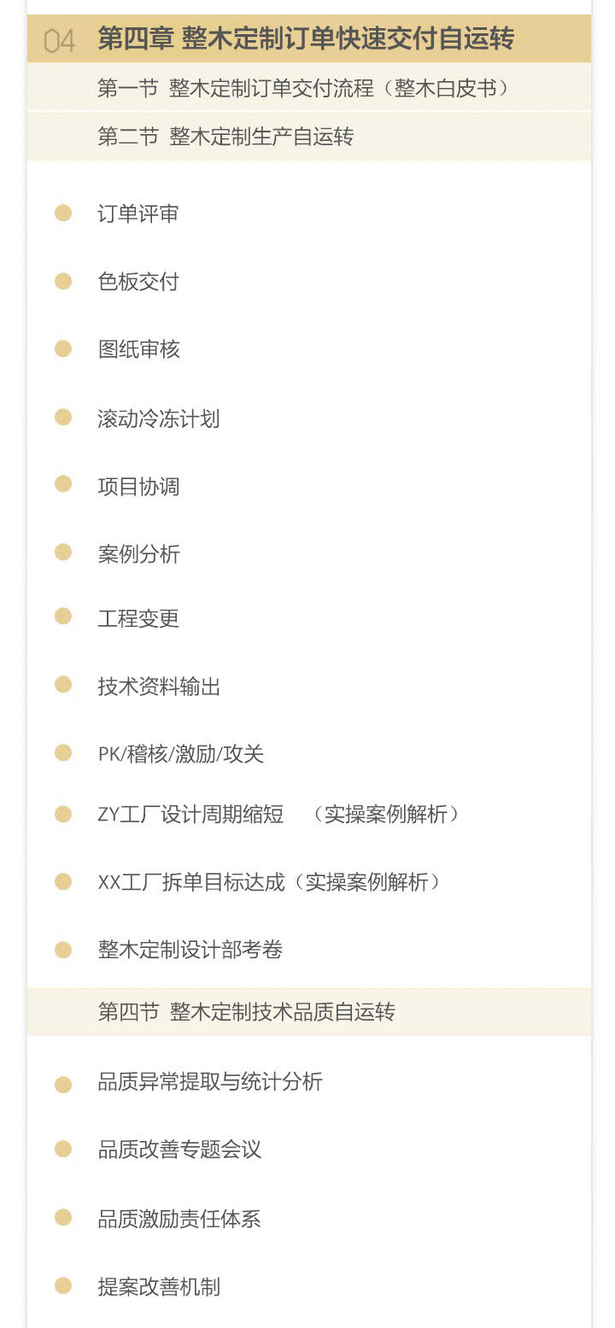
Task: Open the 项目协调 lesson
Action: tap(138, 486)
